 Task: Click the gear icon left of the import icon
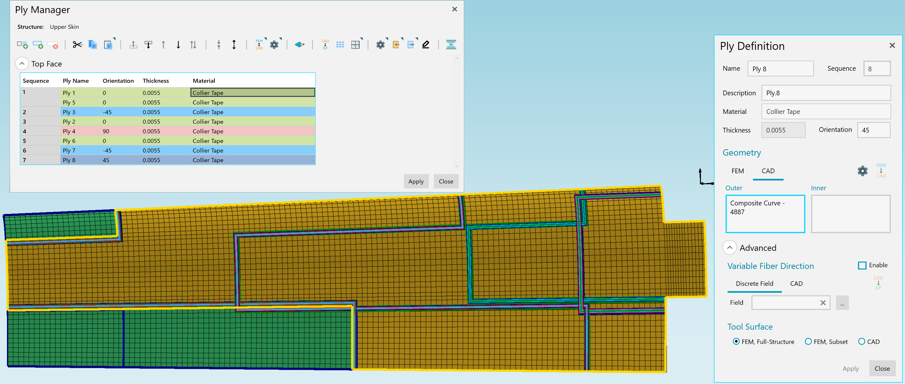pyautogui.click(x=381, y=45)
